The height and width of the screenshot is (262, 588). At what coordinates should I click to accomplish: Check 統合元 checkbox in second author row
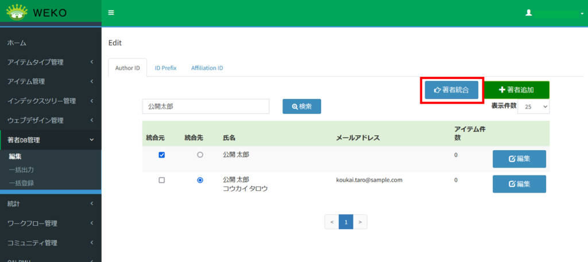(x=161, y=180)
